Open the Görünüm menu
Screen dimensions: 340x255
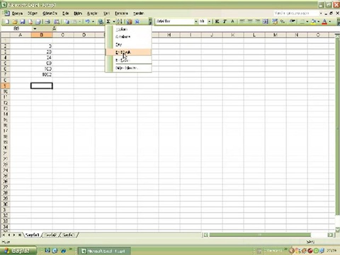(x=50, y=13)
